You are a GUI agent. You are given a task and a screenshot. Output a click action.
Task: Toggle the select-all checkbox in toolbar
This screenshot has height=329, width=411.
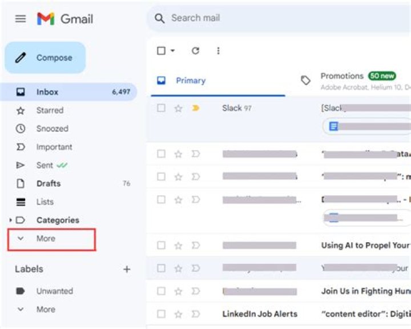161,51
